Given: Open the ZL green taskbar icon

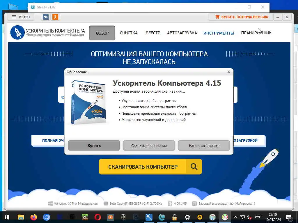Looking at the screenshot, I should (x=85, y=217).
